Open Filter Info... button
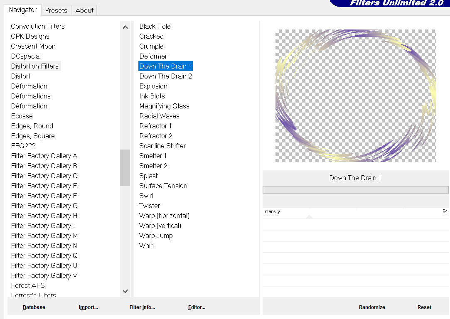This screenshot has height=319, width=450. (142, 307)
